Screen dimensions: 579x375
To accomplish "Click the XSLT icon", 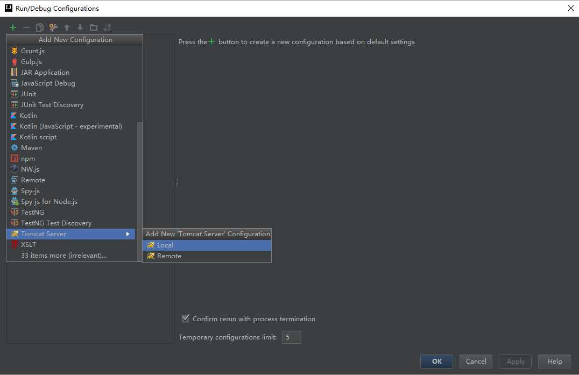I will tap(15, 244).
